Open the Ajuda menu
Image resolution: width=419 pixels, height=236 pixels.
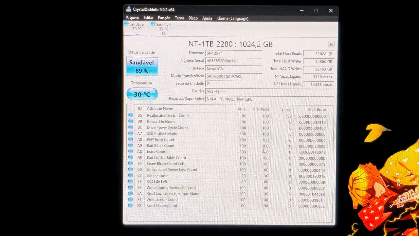(207, 18)
